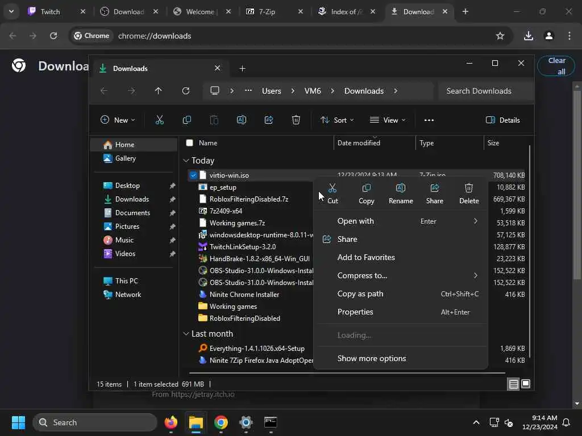Switch to large thumbnails view icon in status bar

tap(526, 384)
